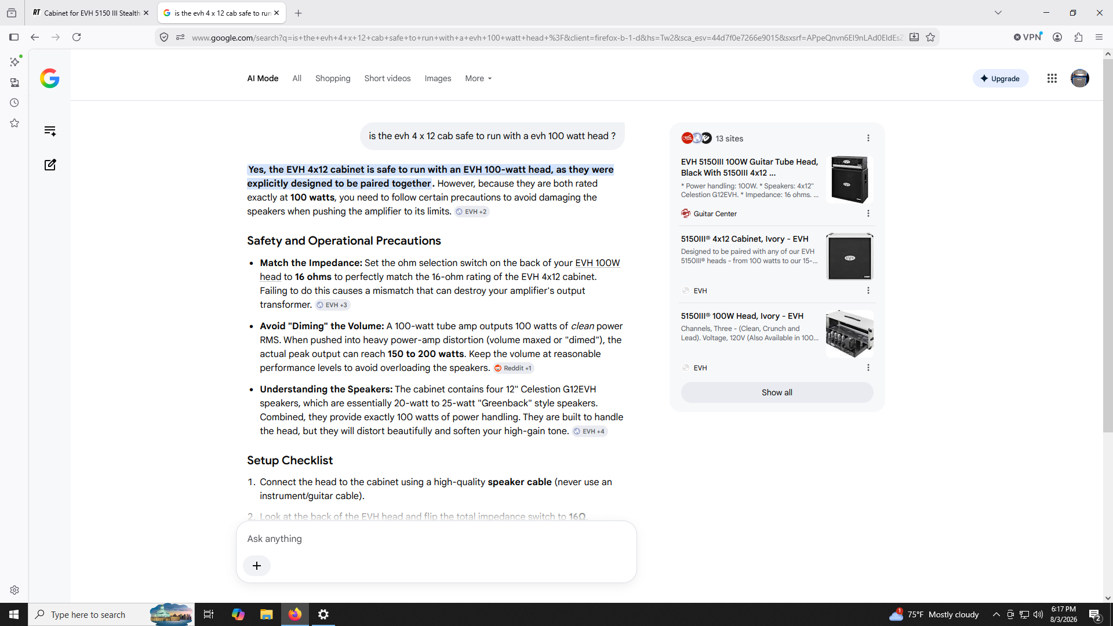Image resolution: width=1113 pixels, height=626 pixels.
Task: Open more options for 13 sites panel
Action: 868,138
